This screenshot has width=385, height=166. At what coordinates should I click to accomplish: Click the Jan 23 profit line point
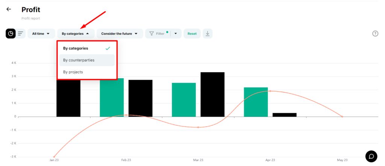point(54,157)
